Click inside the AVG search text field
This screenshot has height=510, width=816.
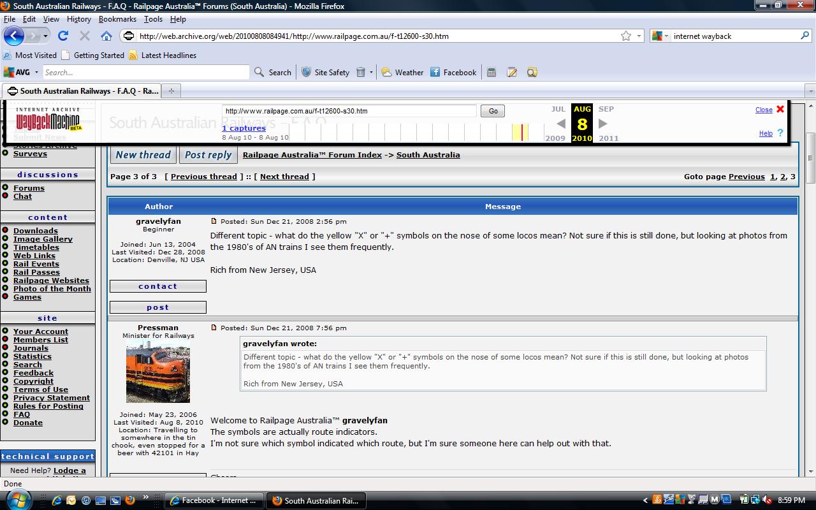146,72
